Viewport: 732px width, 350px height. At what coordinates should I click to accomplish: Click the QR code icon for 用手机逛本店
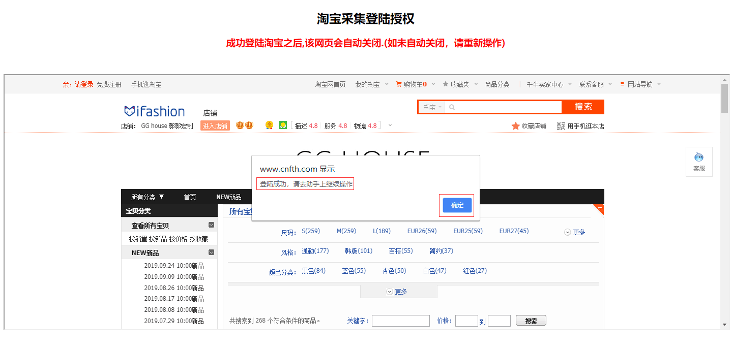point(561,126)
